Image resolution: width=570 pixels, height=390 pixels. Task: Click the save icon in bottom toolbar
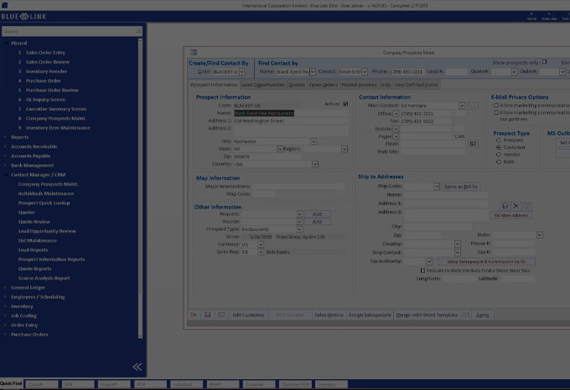coord(207,315)
